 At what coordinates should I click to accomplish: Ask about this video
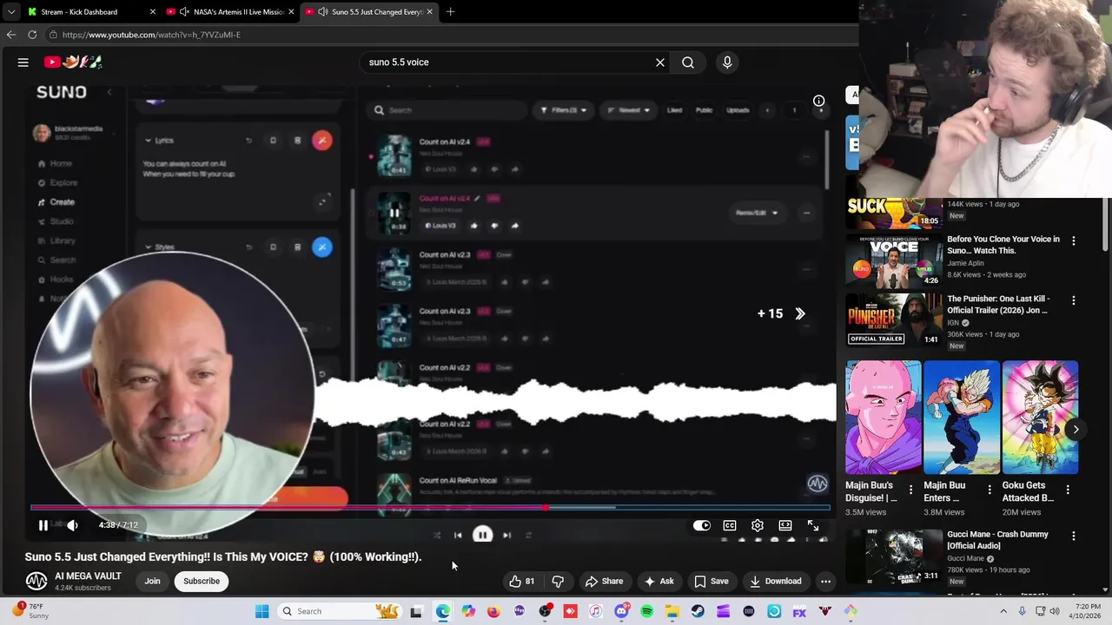pos(659,581)
